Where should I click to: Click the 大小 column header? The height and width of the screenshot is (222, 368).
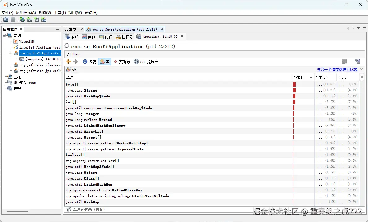coord(348,78)
